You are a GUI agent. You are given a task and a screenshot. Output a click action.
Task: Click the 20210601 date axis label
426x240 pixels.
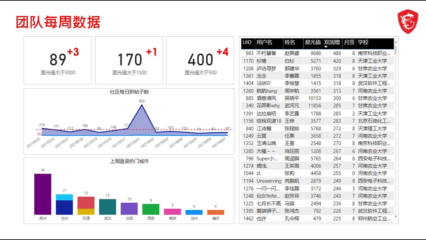tap(133, 142)
